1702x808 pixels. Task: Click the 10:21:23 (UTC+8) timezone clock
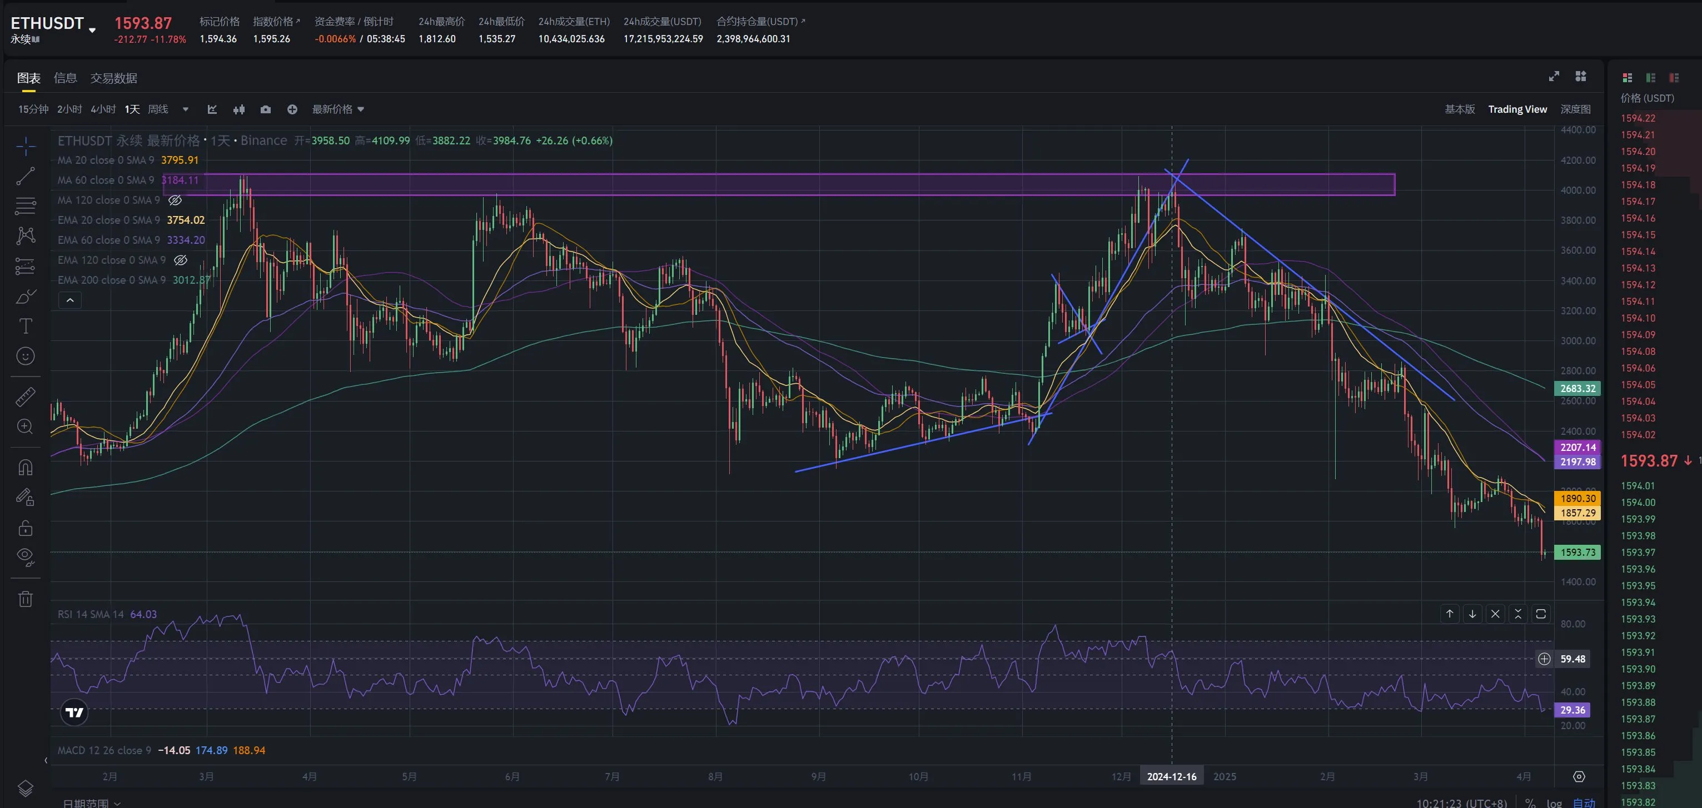pos(1461,802)
